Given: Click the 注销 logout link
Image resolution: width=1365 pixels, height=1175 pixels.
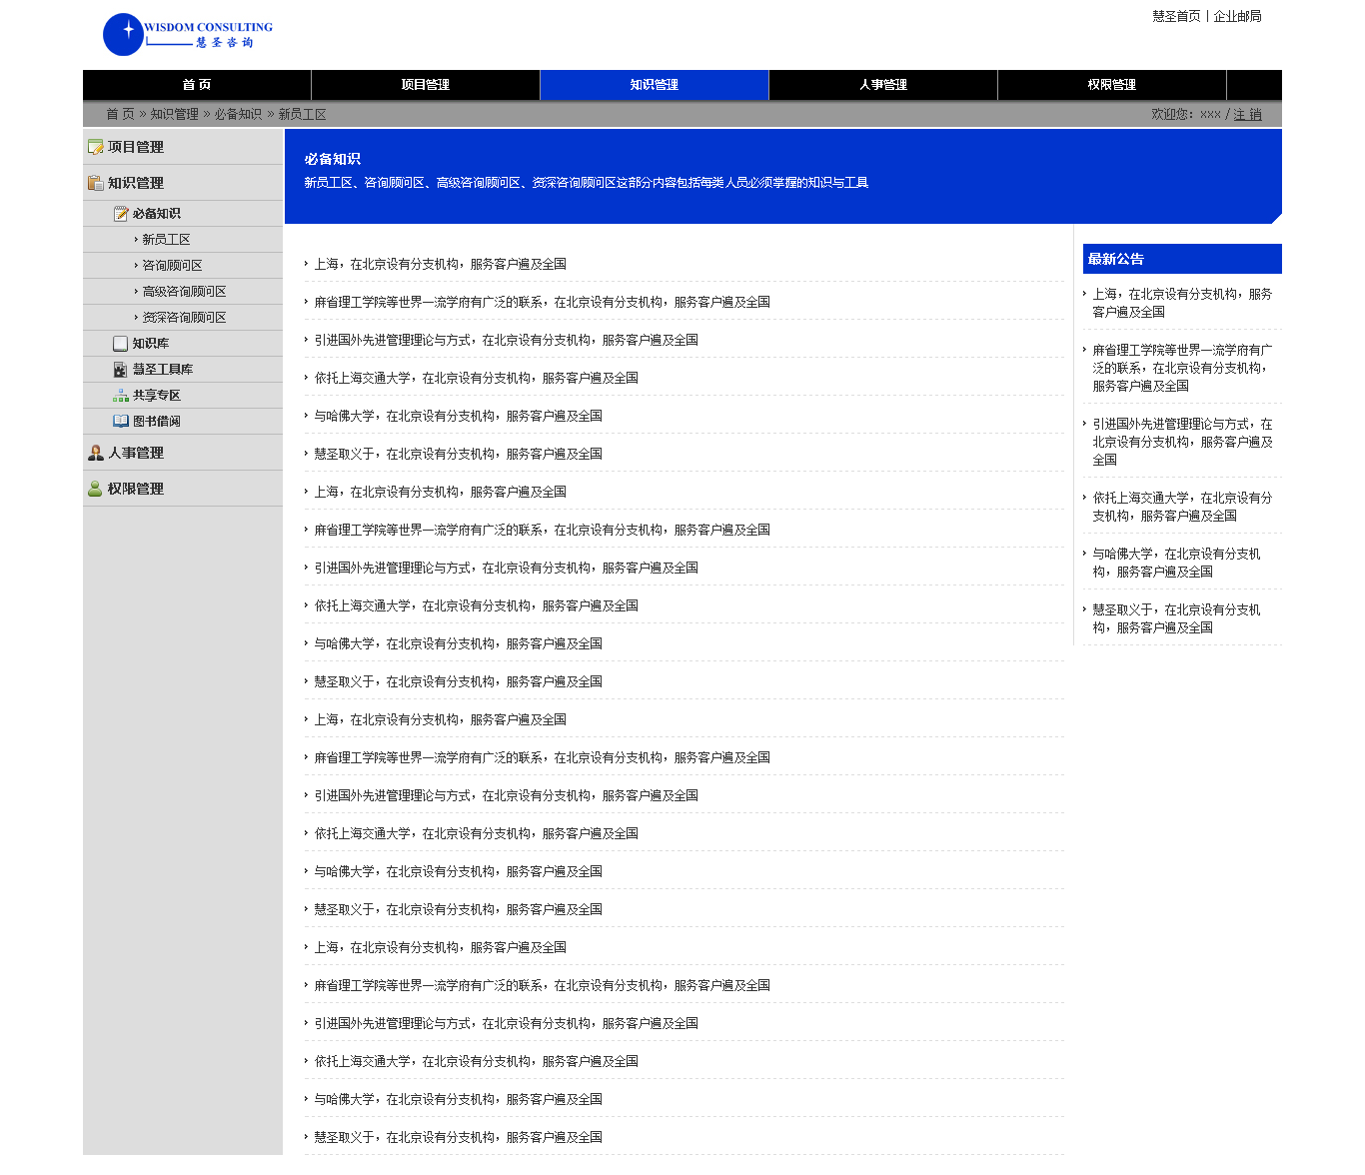Looking at the screenshot, I should pyautogui.click(x=1247, y=115).
